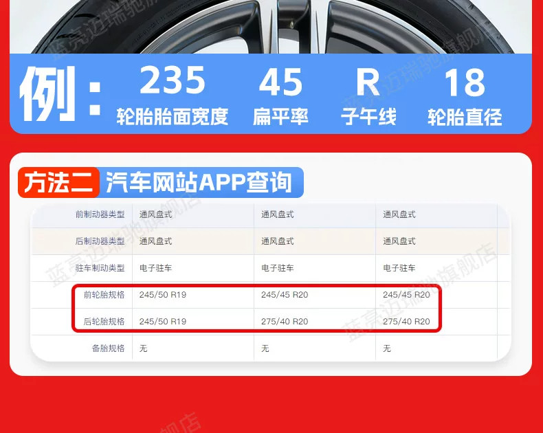Select the letter "R" in the example

368,82
